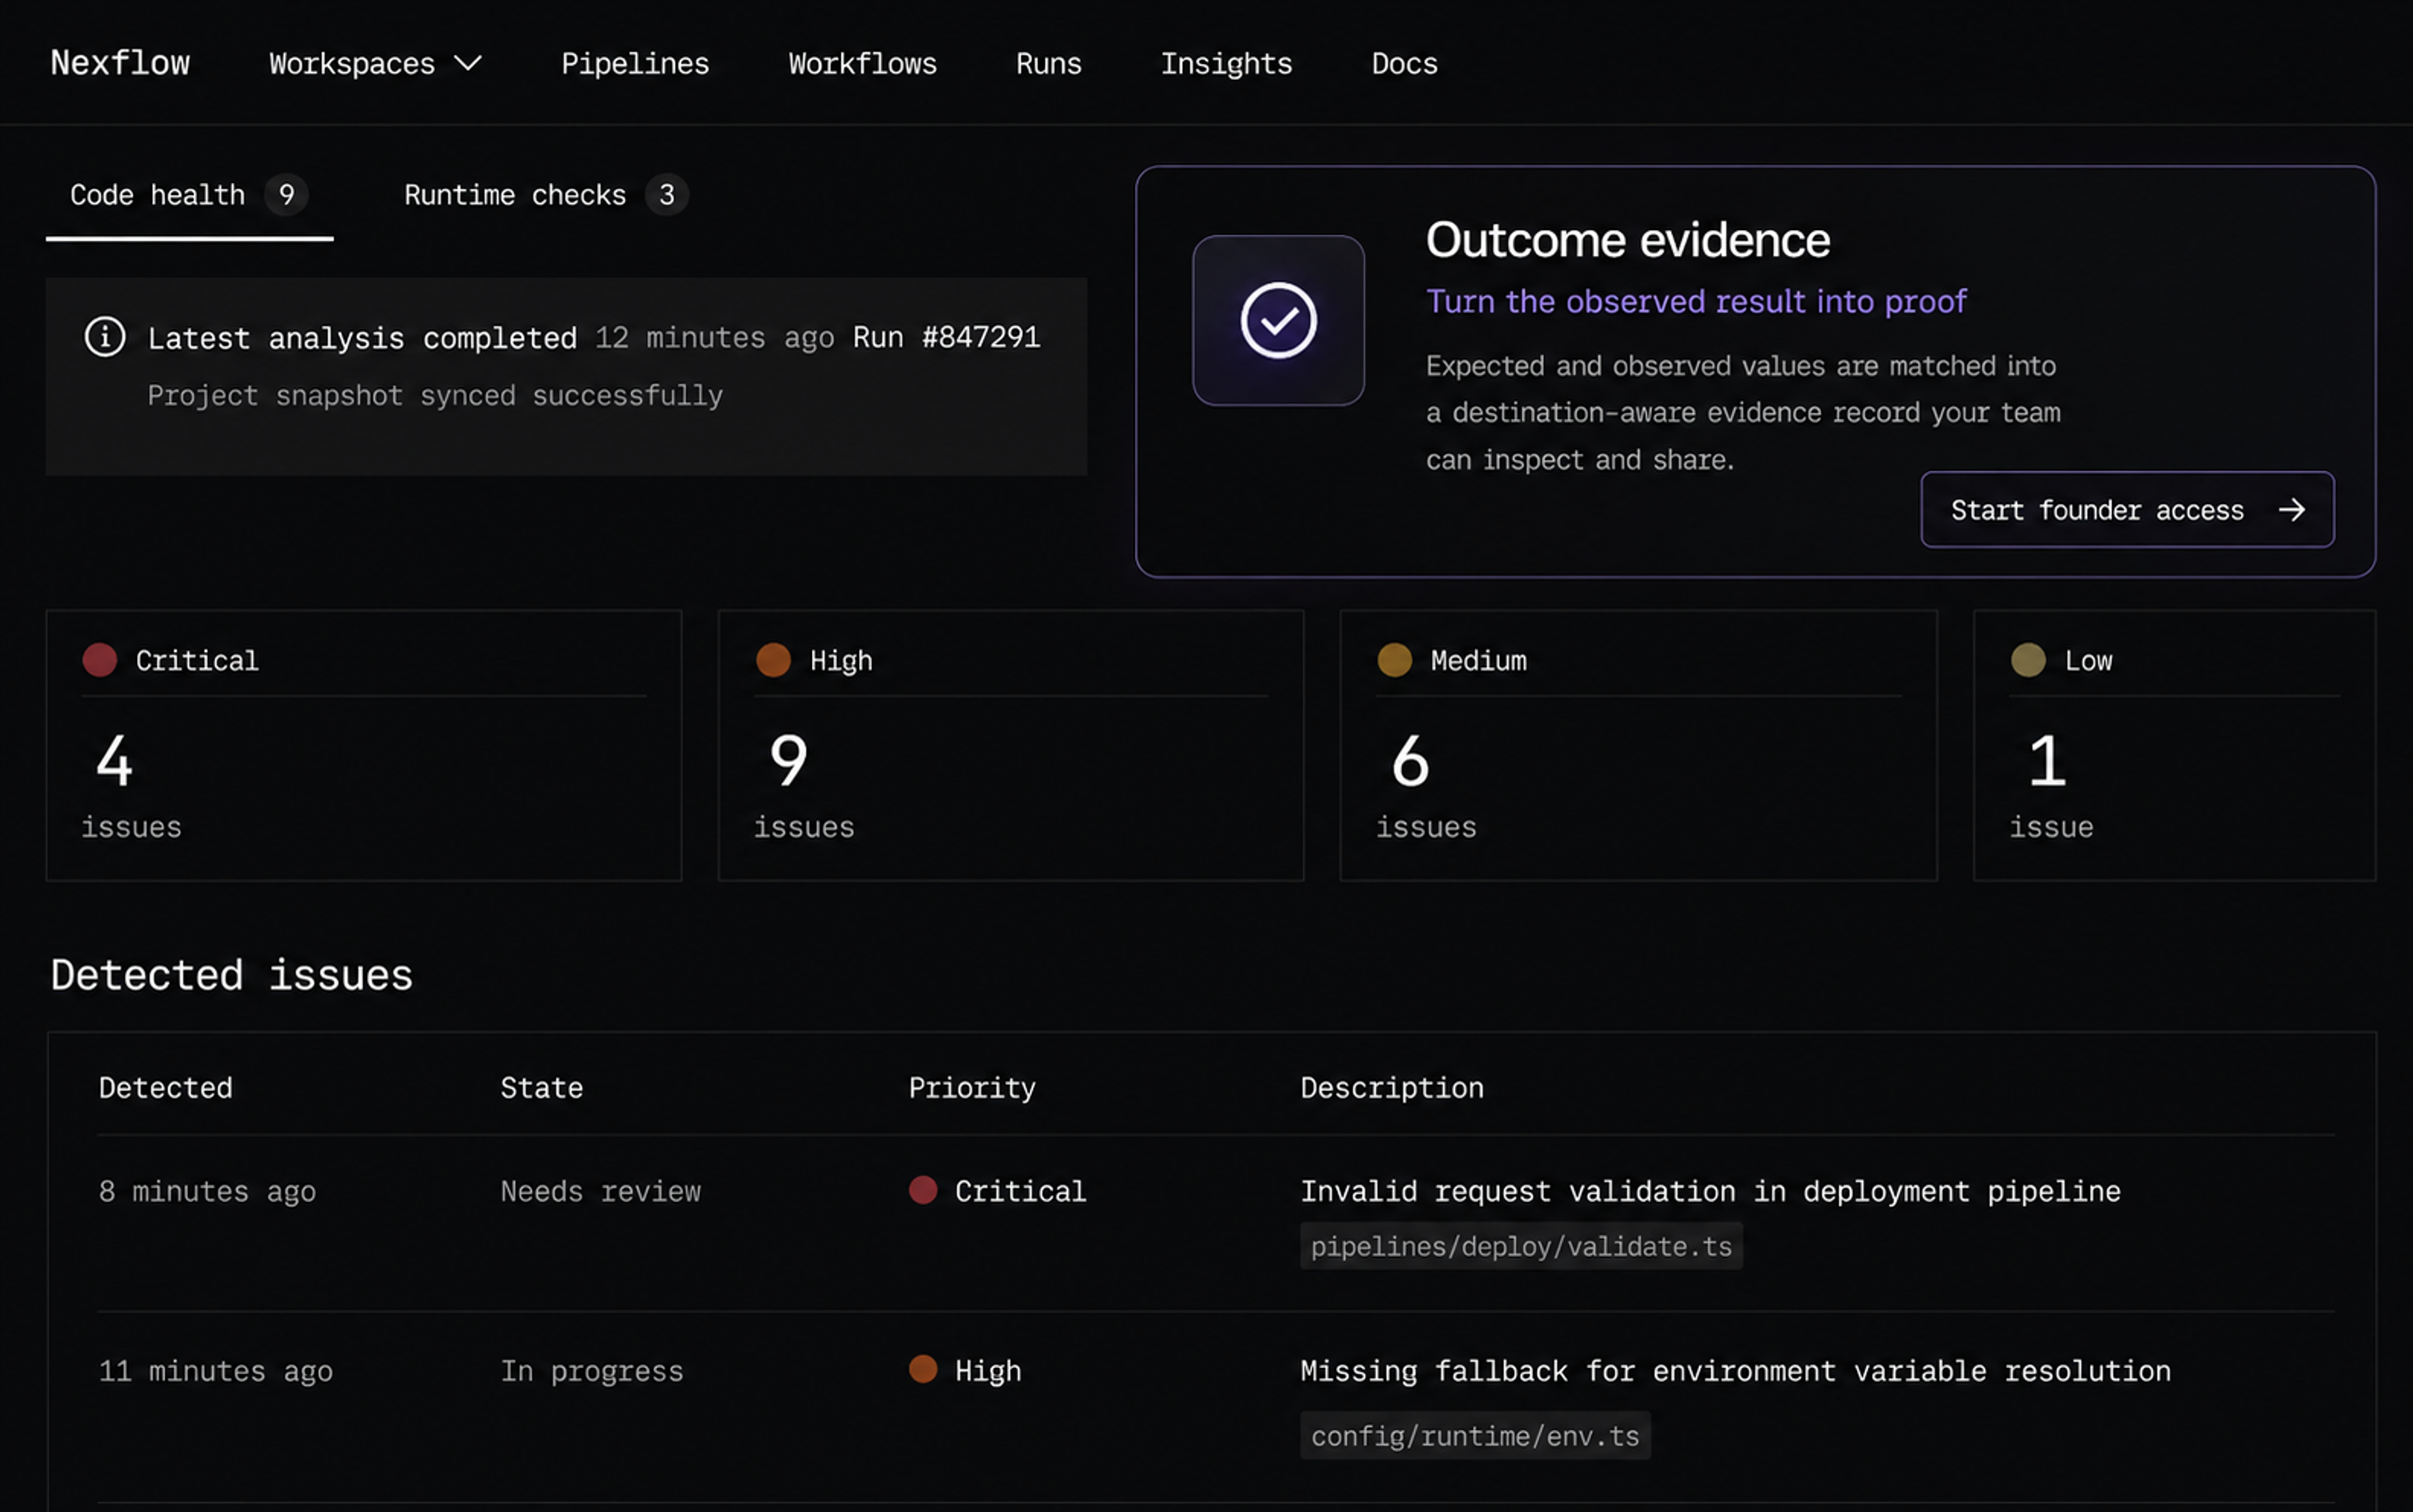The image size is (2413, 1512).
Task: Click '8 minutes ago' in first issue row
Action: 207,1192
